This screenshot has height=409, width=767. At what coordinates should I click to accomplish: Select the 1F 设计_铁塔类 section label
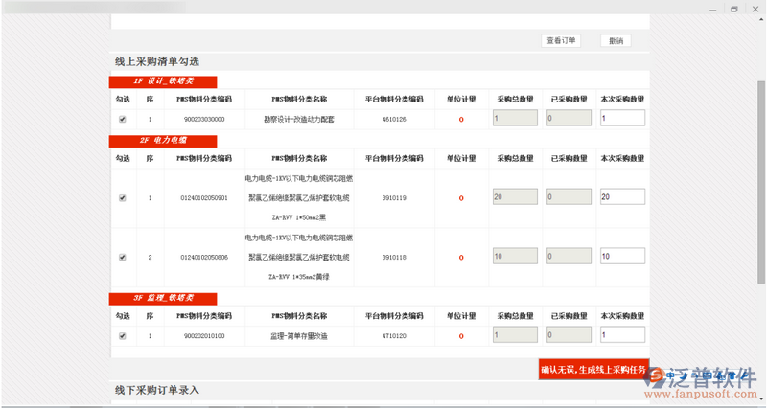point(162,81)
